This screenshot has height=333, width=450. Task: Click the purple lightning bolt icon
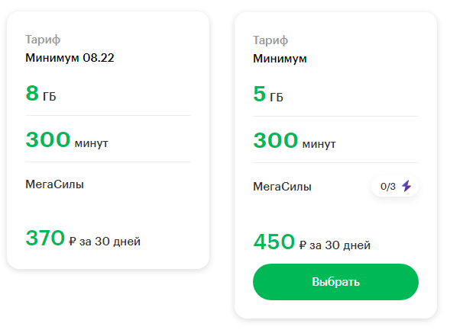pyautogui.click(x=406, y=186)
